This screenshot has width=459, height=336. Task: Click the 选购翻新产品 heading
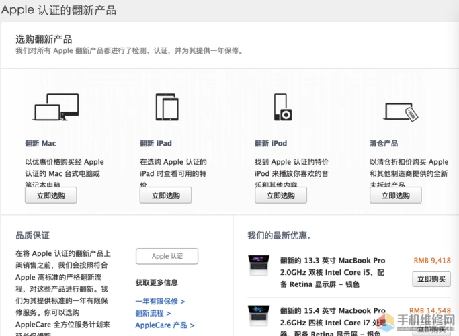tap(44, 39)
